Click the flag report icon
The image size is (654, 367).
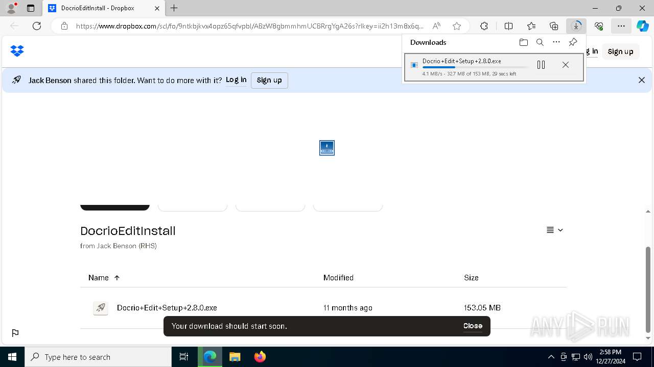coord(15,333)
